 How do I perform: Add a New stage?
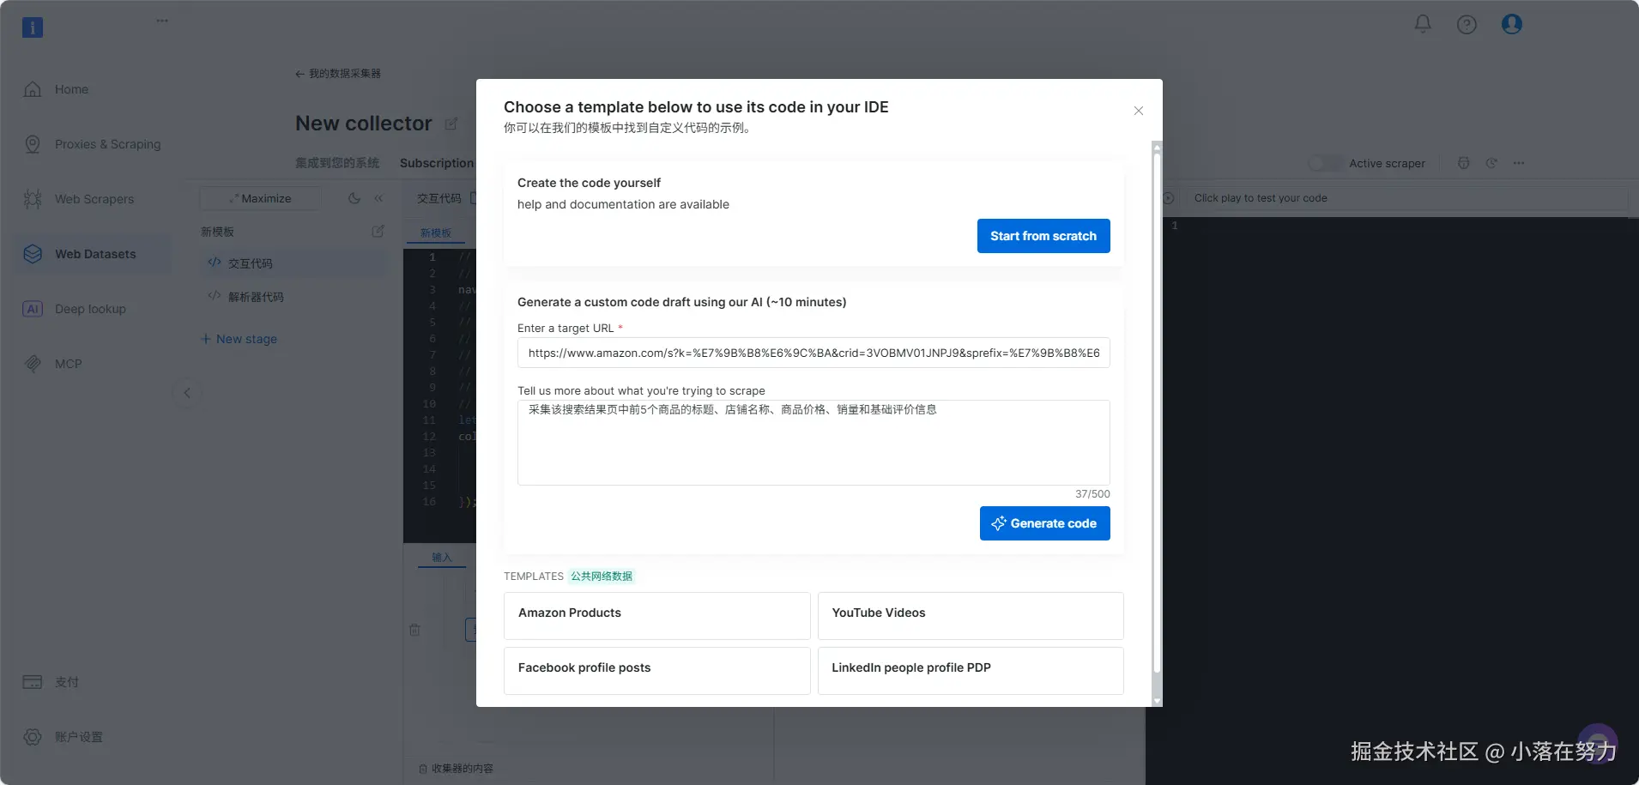(x=239, y=339)
